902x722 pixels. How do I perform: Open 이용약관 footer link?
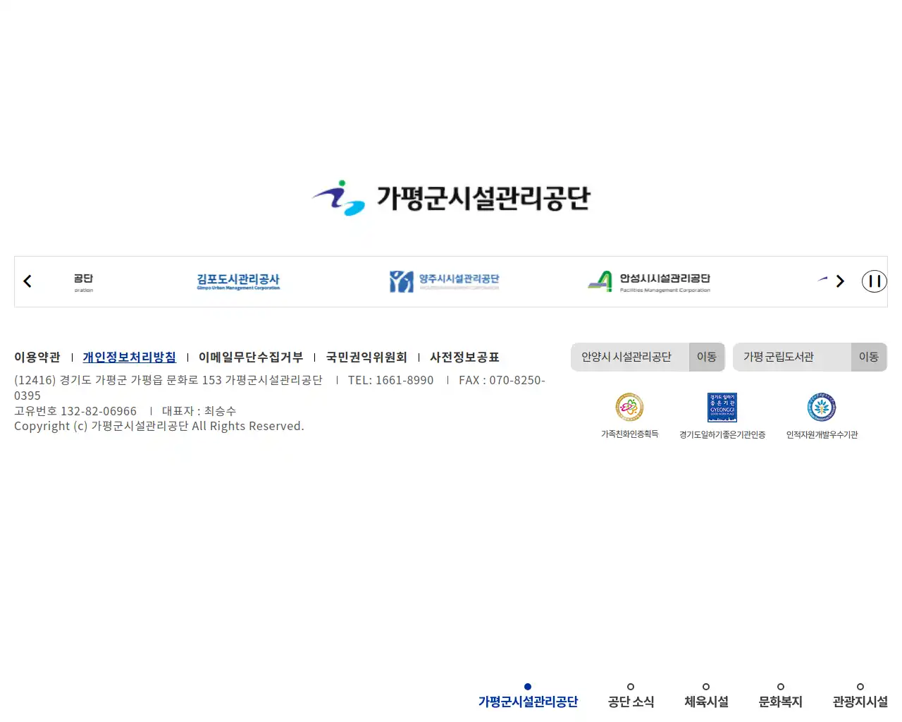[x=37, y=357]
